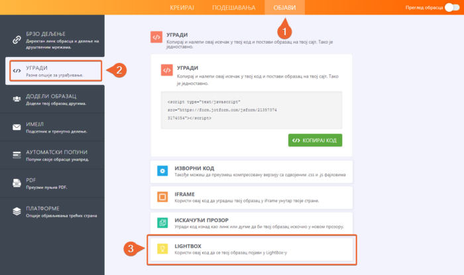Select the ОБЈАВИ tab
The width and height of the screenshot is (464, 275).
click(284, 7)
